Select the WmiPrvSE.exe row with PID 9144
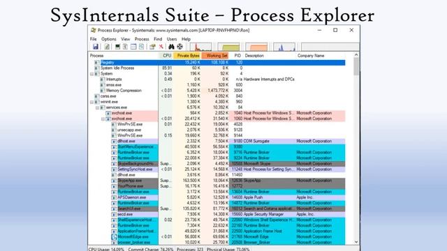 217,135
